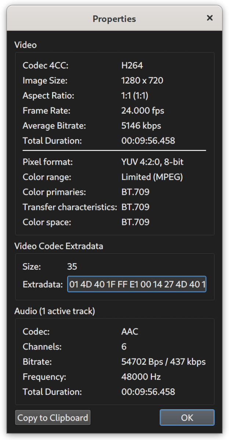Click the audio Channels value 6
This screenshot has height=440, width=229.
[x=124, y=347]
